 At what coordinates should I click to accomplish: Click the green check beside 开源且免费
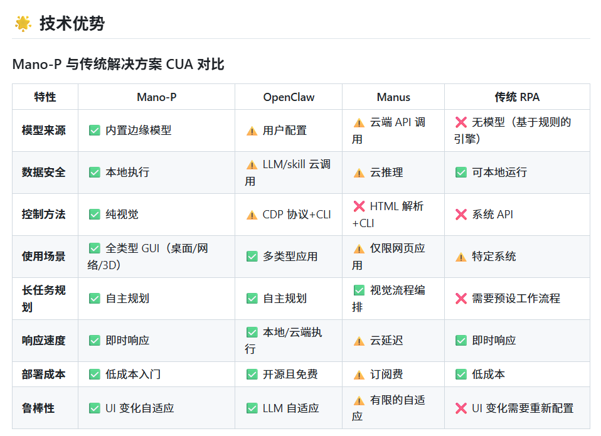[252, 374]
